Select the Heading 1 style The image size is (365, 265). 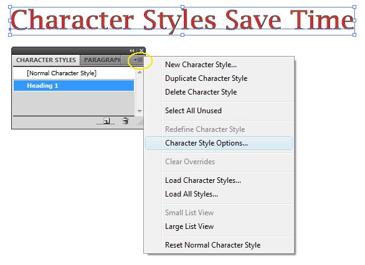pyautogui.click(x=73, y=86)
